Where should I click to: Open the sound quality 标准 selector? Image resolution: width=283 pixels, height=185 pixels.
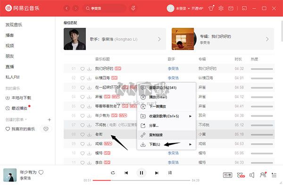(227, 175)
